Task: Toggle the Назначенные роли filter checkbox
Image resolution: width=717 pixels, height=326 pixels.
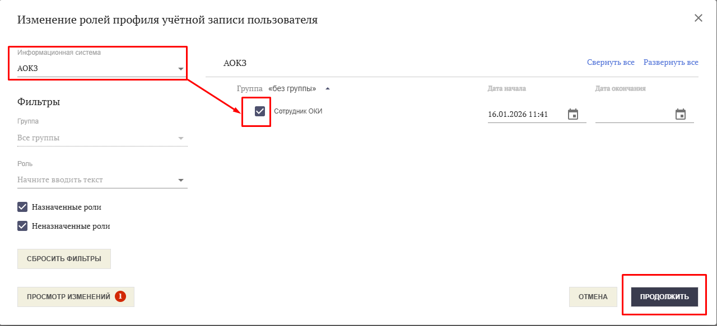Action: pos(23,207)
